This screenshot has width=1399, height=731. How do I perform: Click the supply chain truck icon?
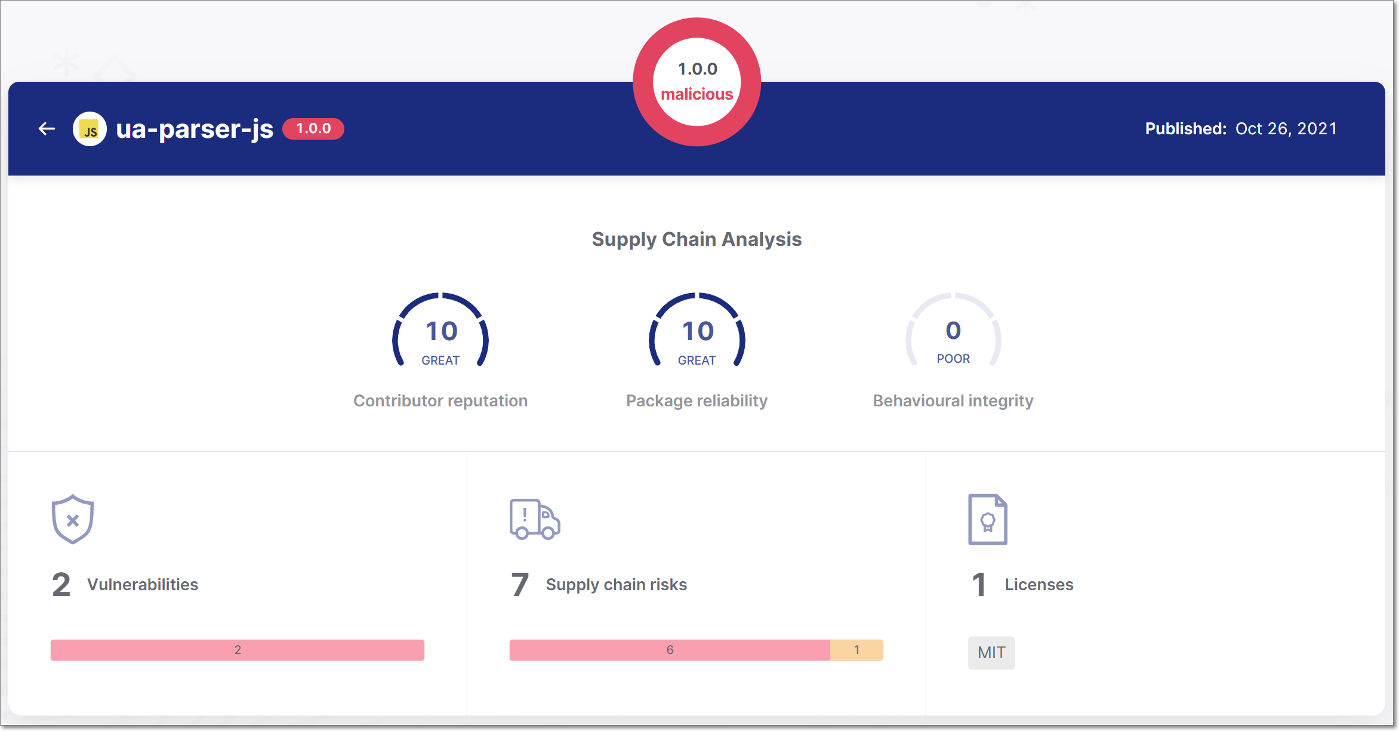534,519
